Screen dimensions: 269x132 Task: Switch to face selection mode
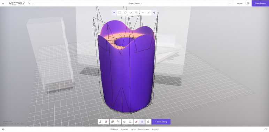click(154, 13)
